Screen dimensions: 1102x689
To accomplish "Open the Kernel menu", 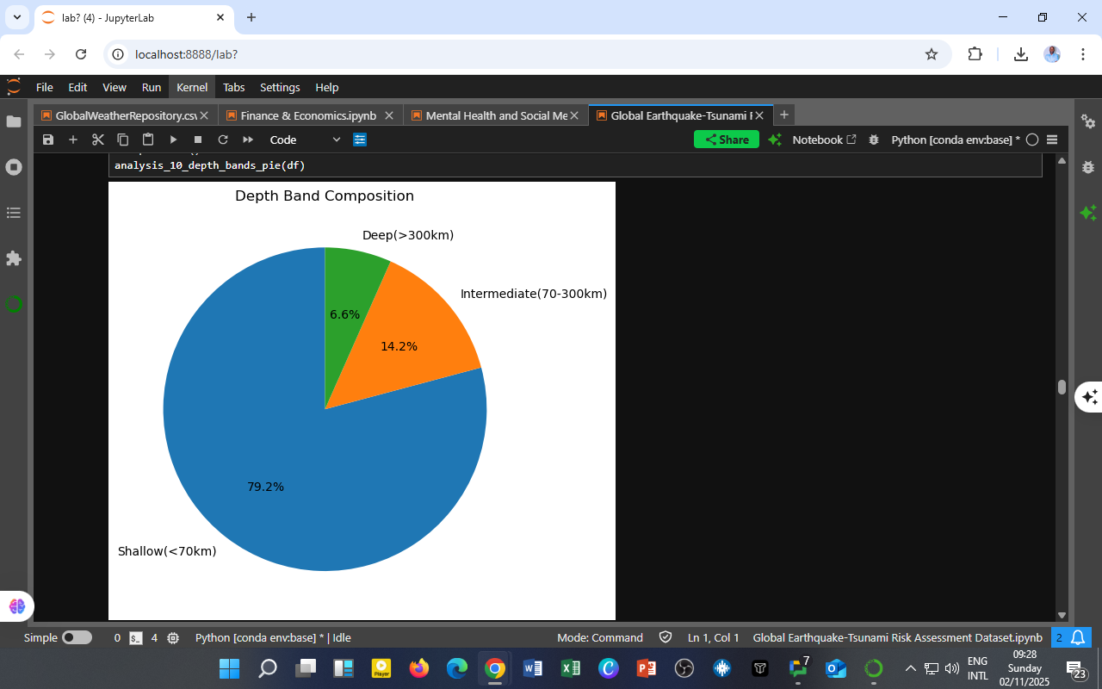I will [192, 87].
